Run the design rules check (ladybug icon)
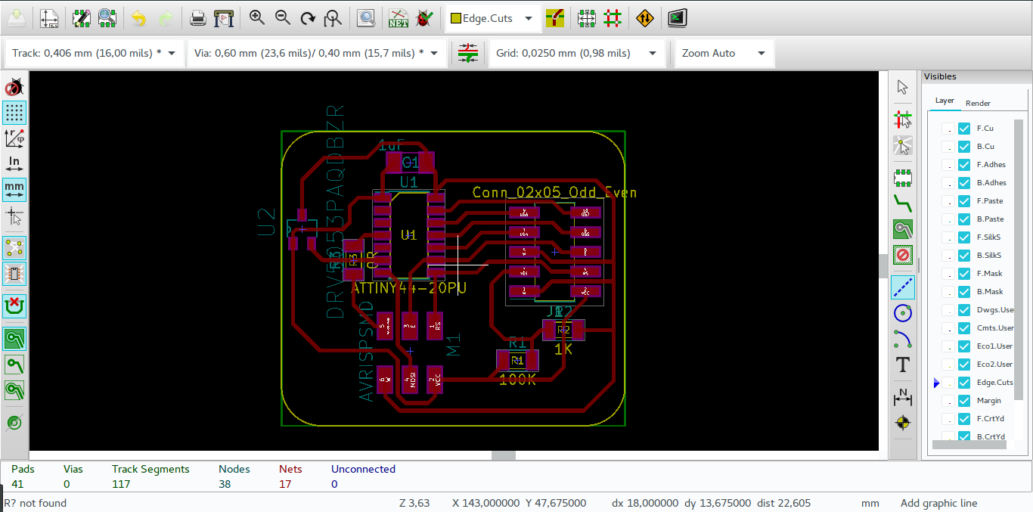 pos(425,17)
